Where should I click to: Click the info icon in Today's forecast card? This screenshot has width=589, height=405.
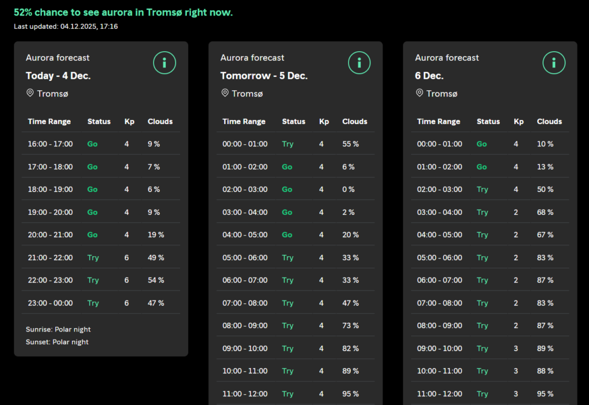pyautogui.click(x=165, y=63)
